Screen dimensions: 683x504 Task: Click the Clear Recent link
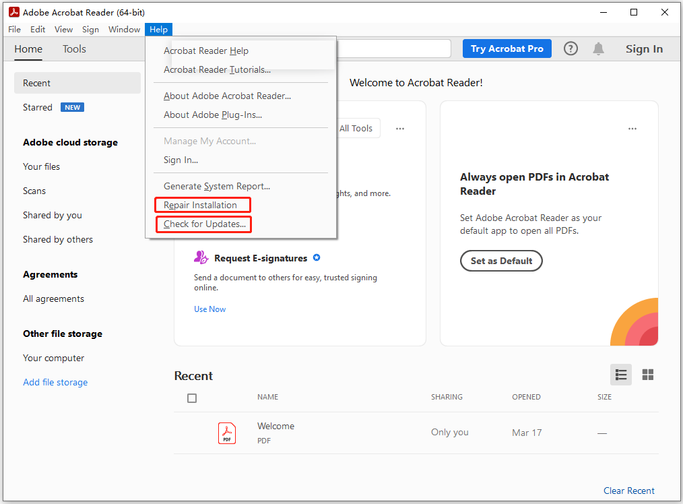[628, 491]
